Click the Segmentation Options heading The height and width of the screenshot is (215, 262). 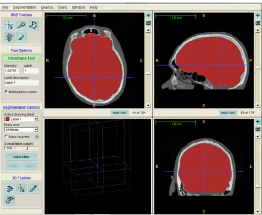(22, 107)
